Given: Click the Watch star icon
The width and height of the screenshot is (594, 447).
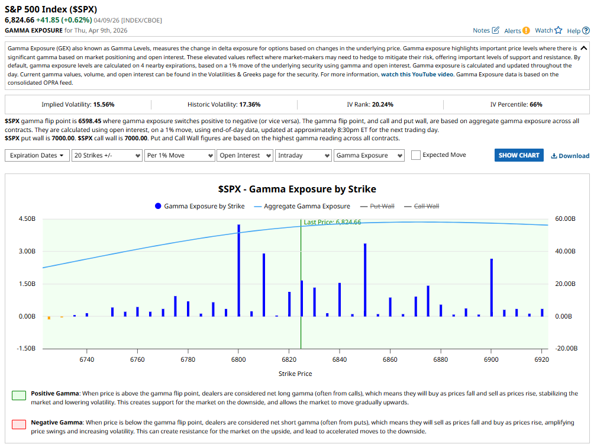Looking at the screenshot, I should click(x=558, y=30).
